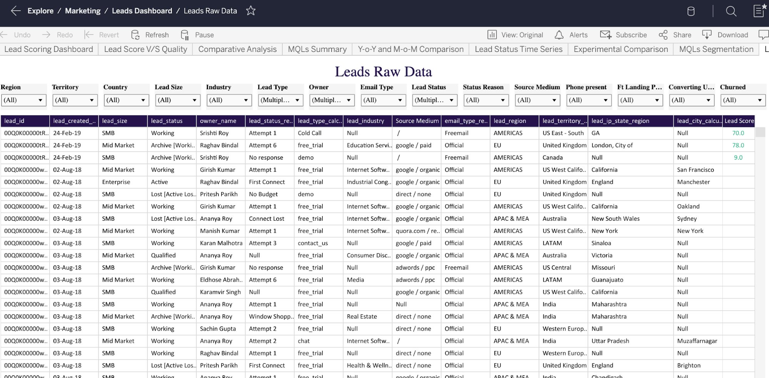Image resolution: width=769 pixels, height=378 pixels.
Task: Switch to MQLs Segmentation tab
Action: tap(716, 49)
